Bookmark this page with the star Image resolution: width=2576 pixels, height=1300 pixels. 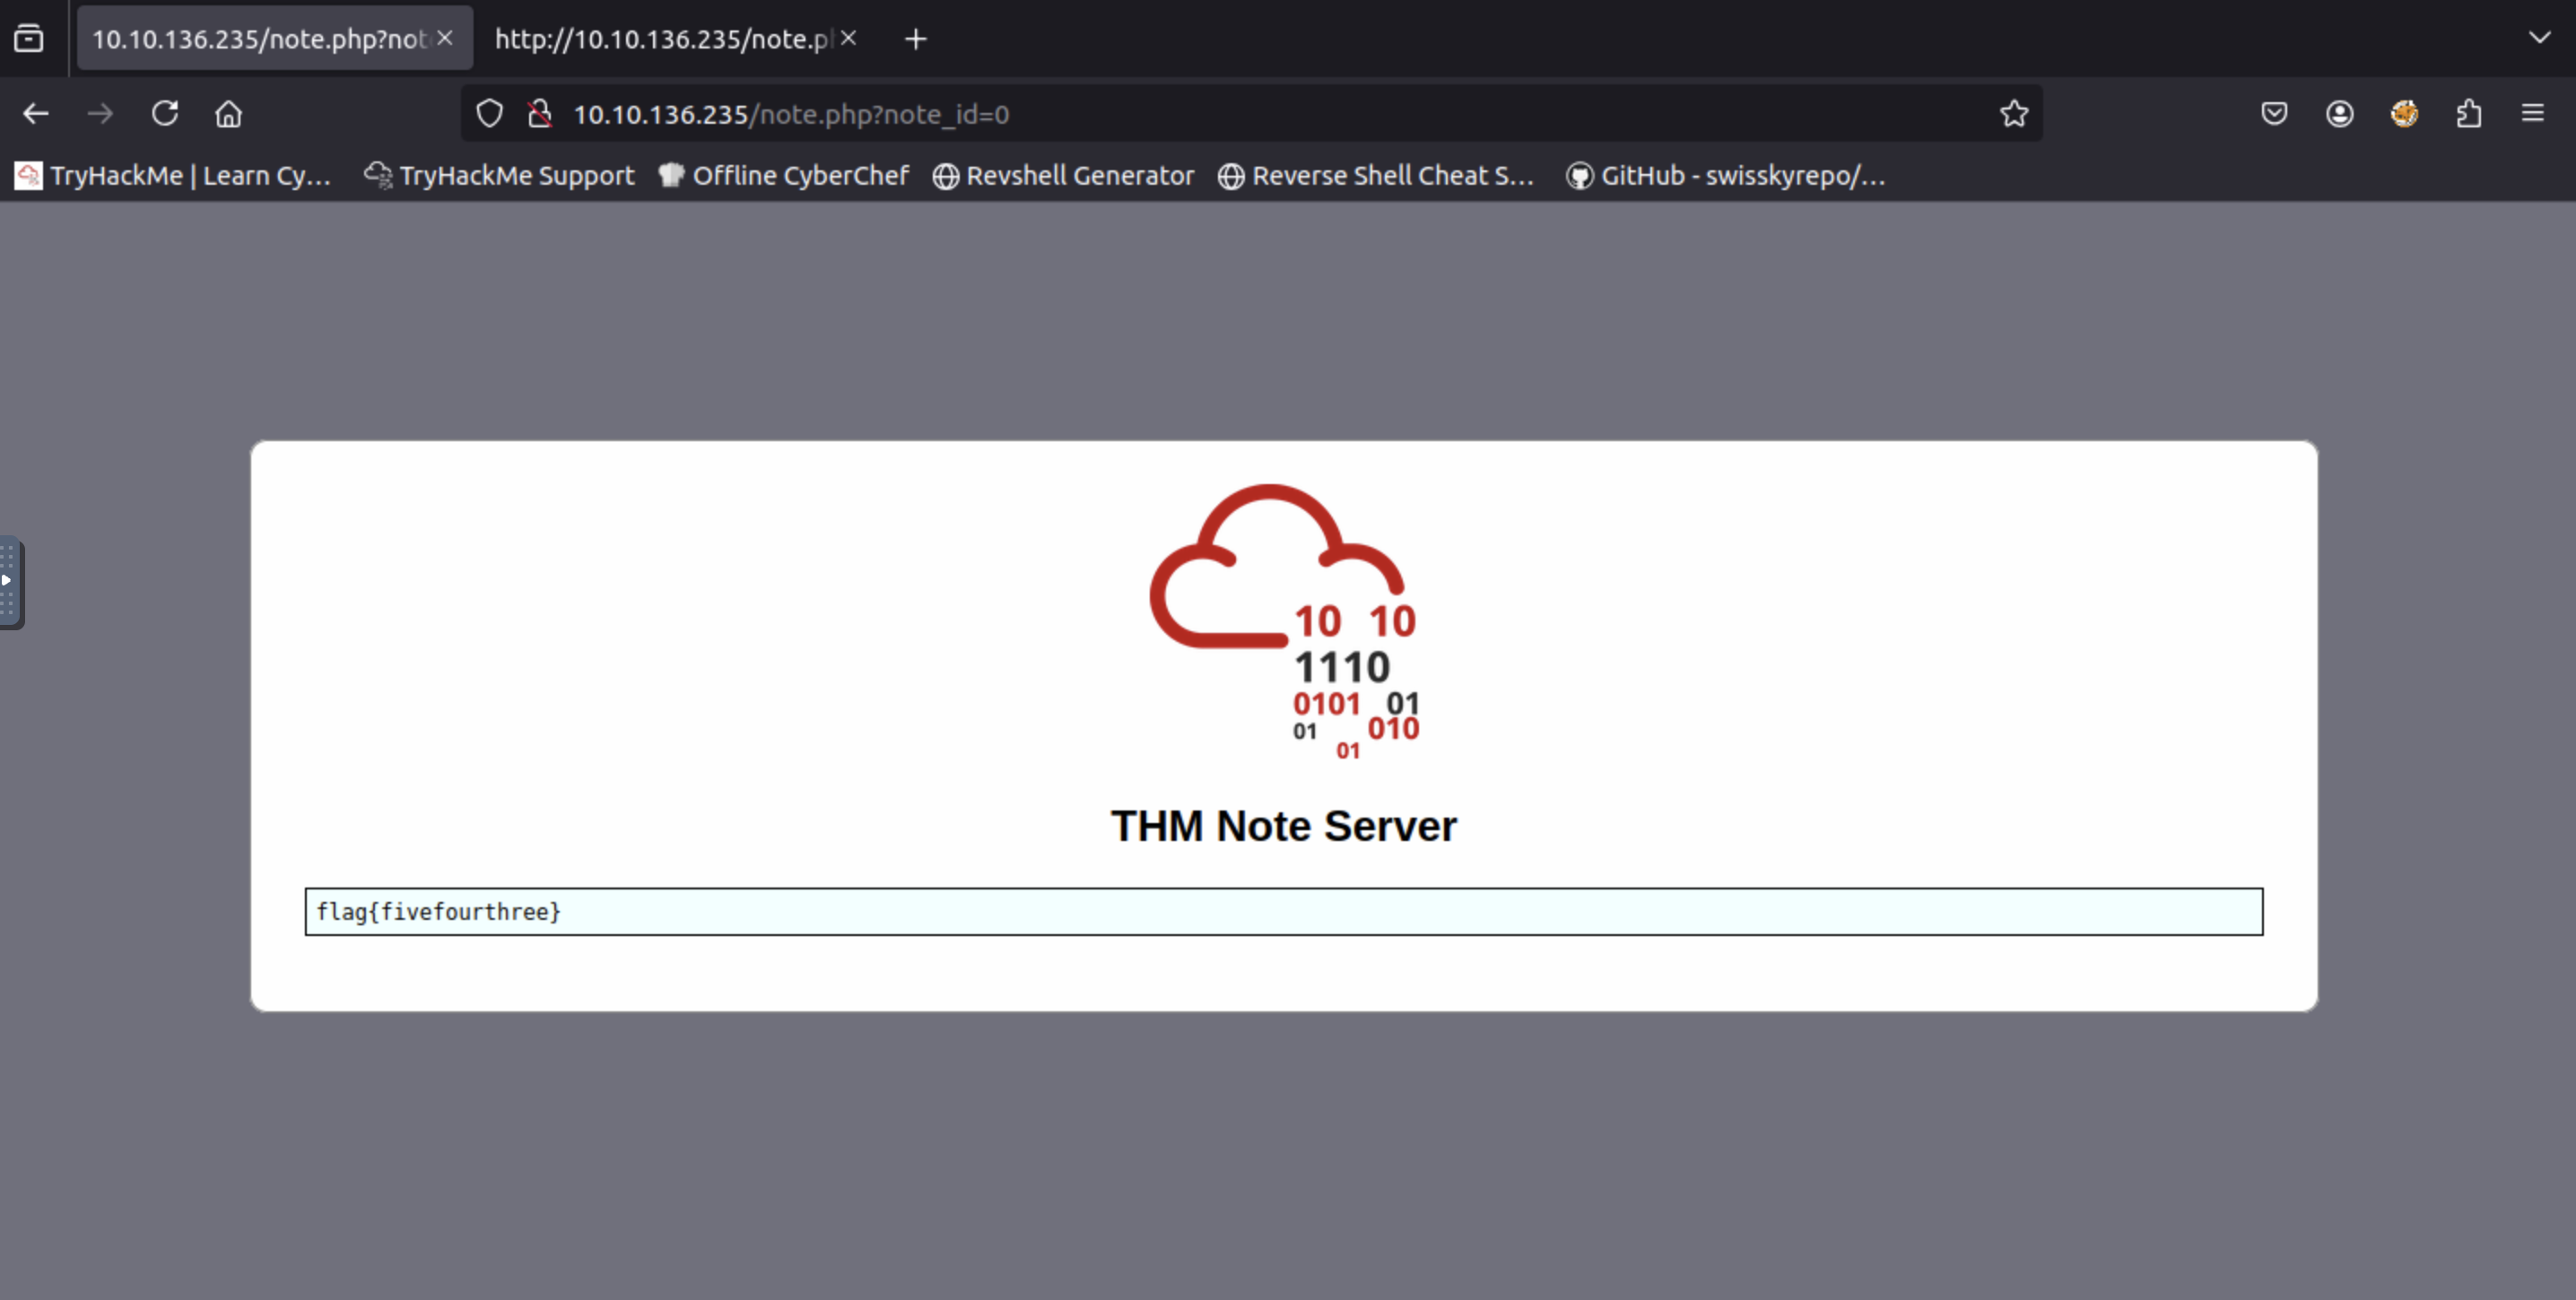coord(2014,114)
